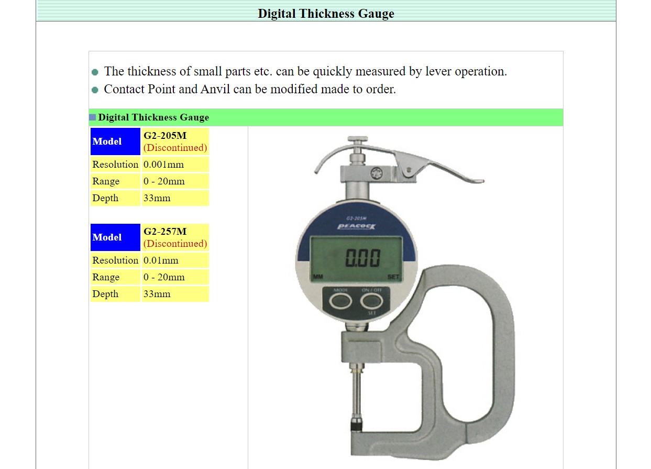The image size is (651, 469).
Task: Click the LCD display showing 0.00
Action: click(356, 258)
